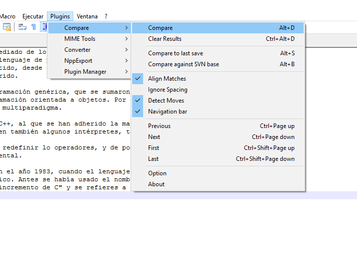Expand the MIME Tools submenu arrow
The height and width of the screenshot is (253, 357).
(x=126, y=39)
